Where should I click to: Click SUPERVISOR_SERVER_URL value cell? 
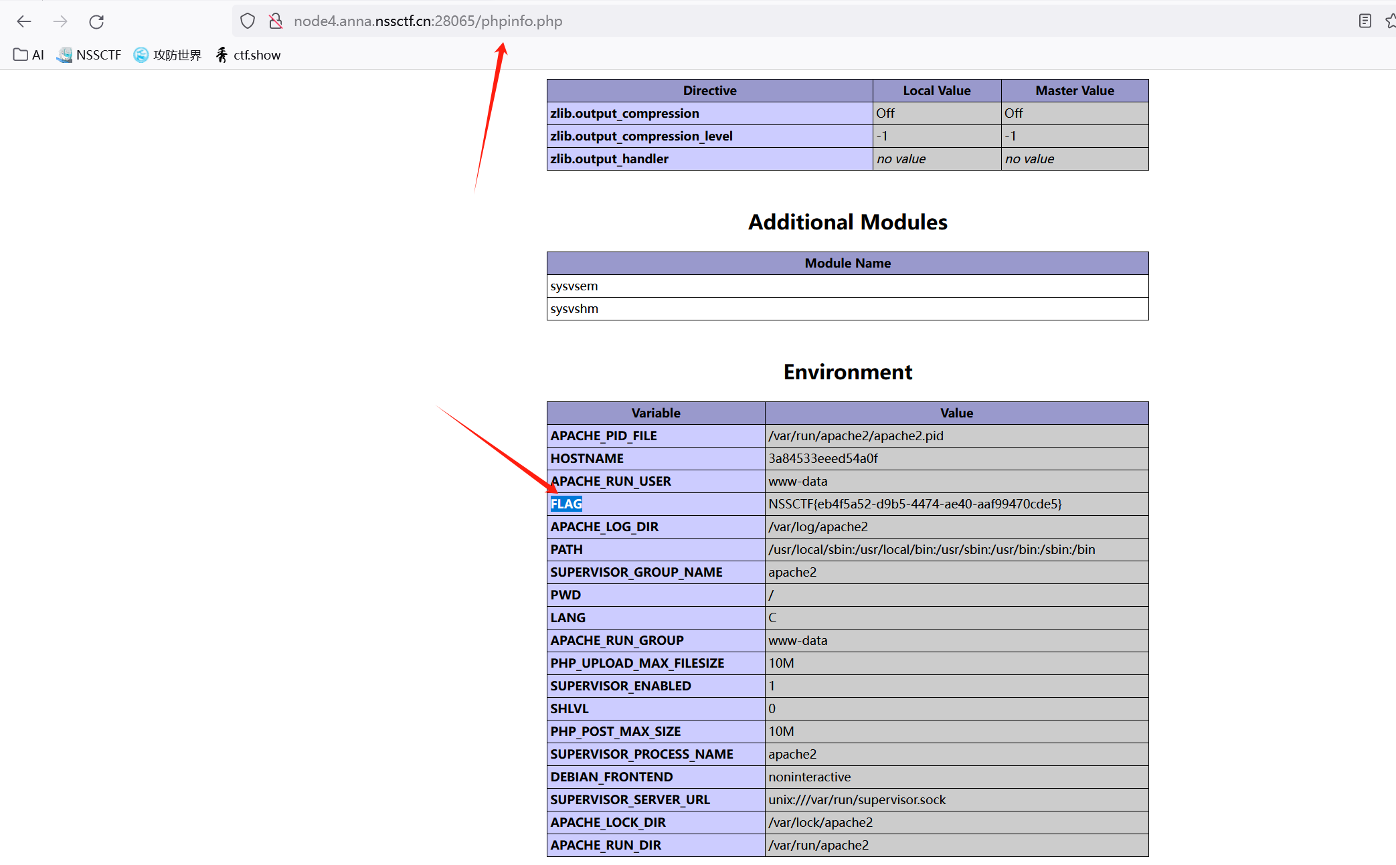point(857,799)
